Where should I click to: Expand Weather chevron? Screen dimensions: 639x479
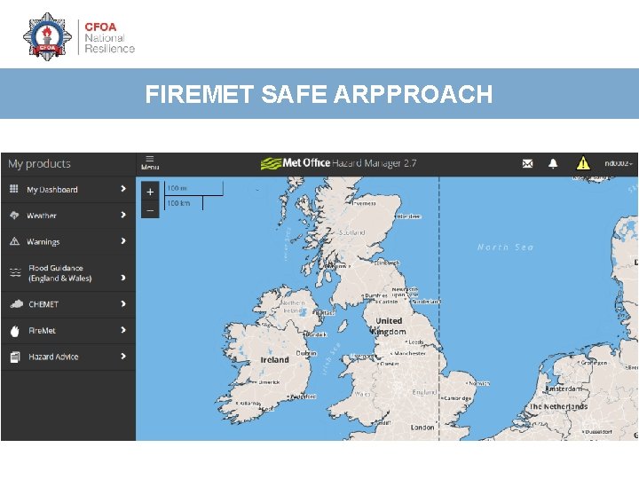click(x=123, y=215)
